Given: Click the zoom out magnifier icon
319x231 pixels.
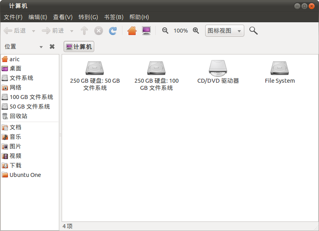Looking at the screenshot, I should pos(165,31).
